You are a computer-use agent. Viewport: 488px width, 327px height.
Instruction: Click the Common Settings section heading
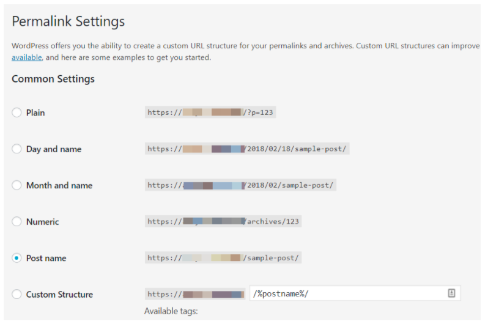pyautogui.click(x=53, y=79)
